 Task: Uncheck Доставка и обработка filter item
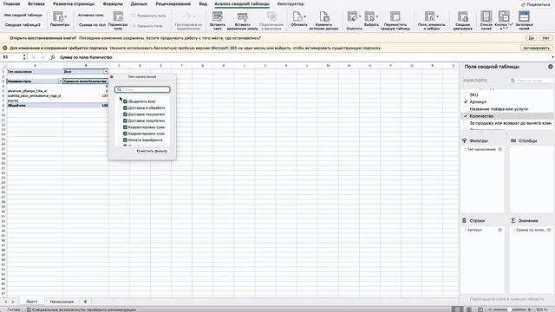pyautogui.click(x=125, y=107)
